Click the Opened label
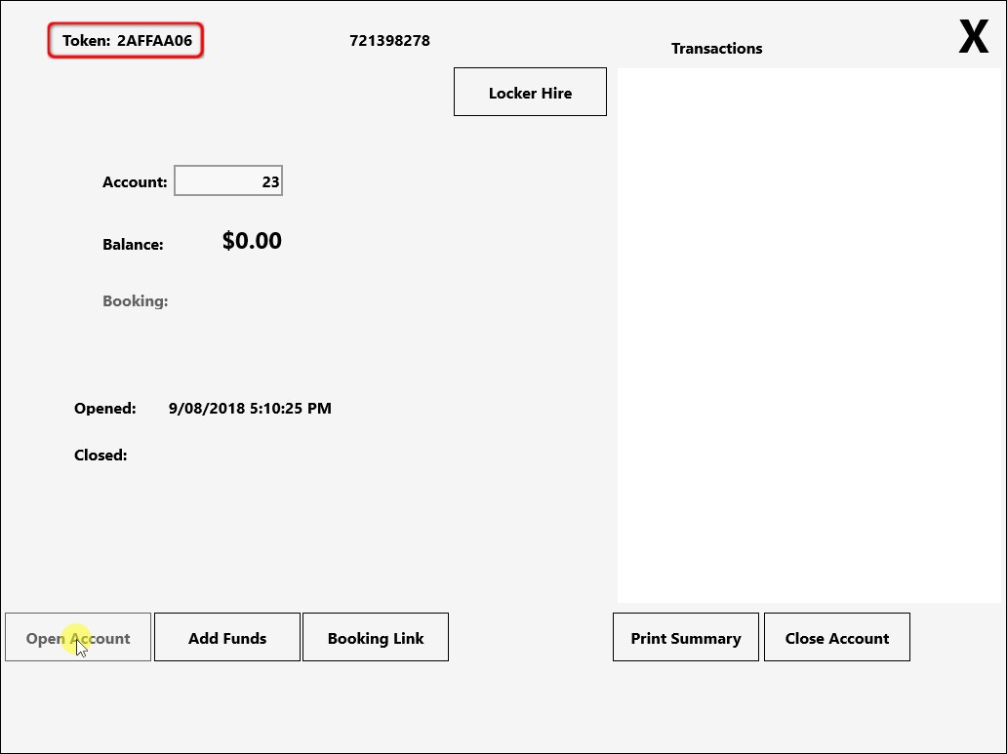The width and height of the screenshot is (1007, 754). (x=104, y=409)
